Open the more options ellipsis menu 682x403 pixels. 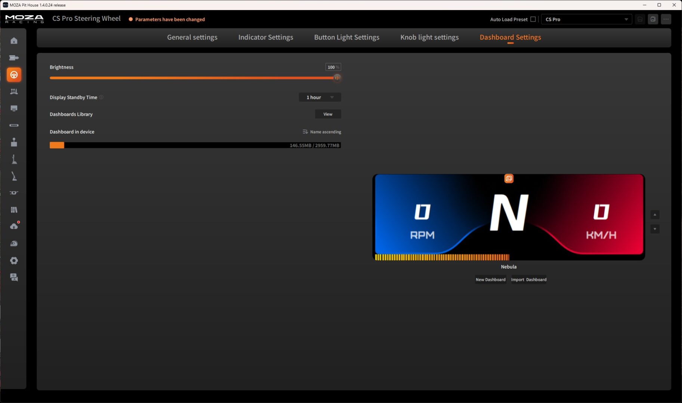[x=666, y=19]
